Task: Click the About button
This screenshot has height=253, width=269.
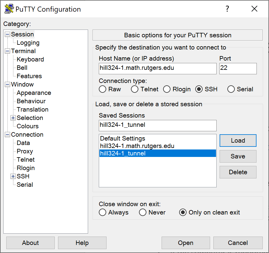Action: click(x=31, y=243)
